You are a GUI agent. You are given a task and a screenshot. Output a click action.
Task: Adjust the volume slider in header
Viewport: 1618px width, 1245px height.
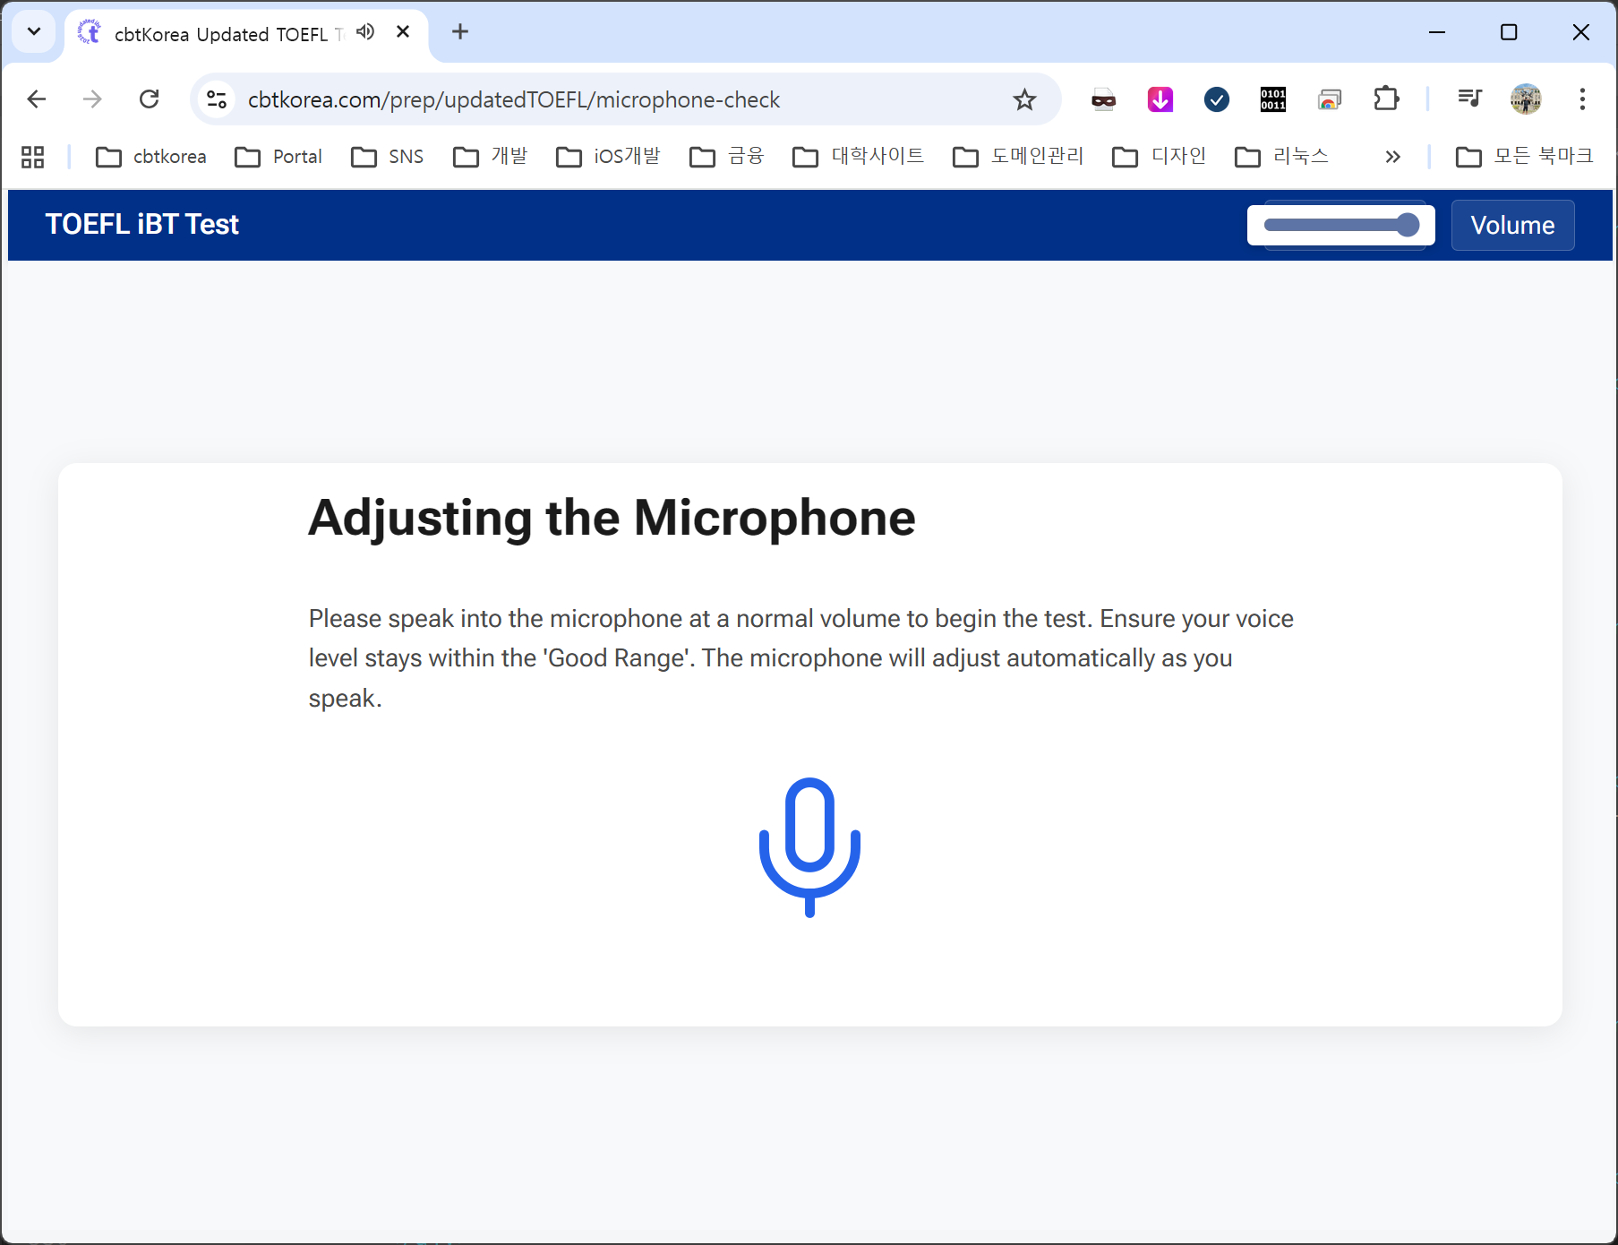[1340, 225]
